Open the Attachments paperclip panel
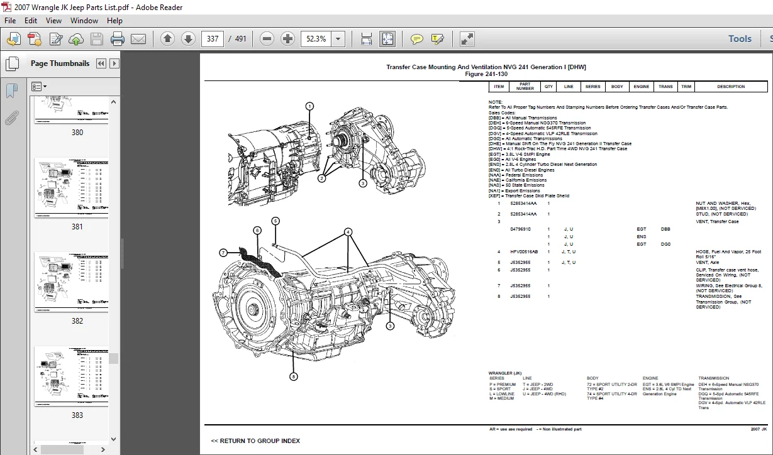Screen dimensions: 773x455 tap(12, 118)
